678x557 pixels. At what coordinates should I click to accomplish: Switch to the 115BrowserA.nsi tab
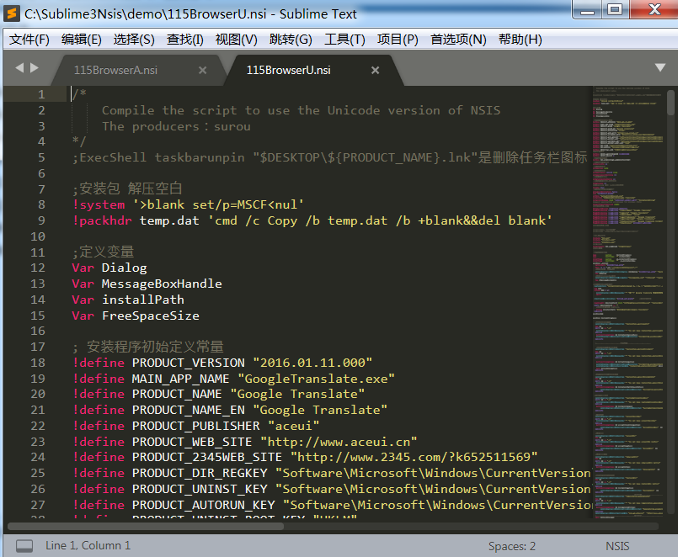pyautogui.click(x=115, y=70)
